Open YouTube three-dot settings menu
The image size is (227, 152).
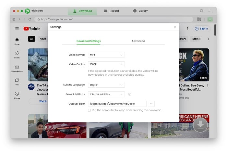click(187, 29)
